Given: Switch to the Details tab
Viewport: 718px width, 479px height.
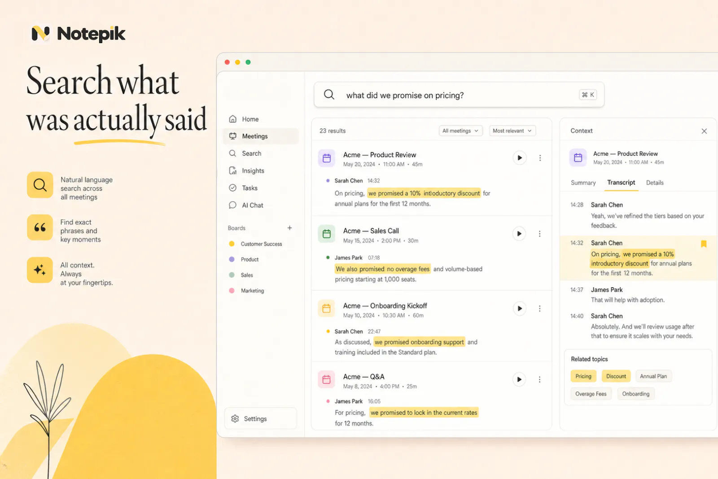Looking at the screenshot, I should tap(655, 183).
